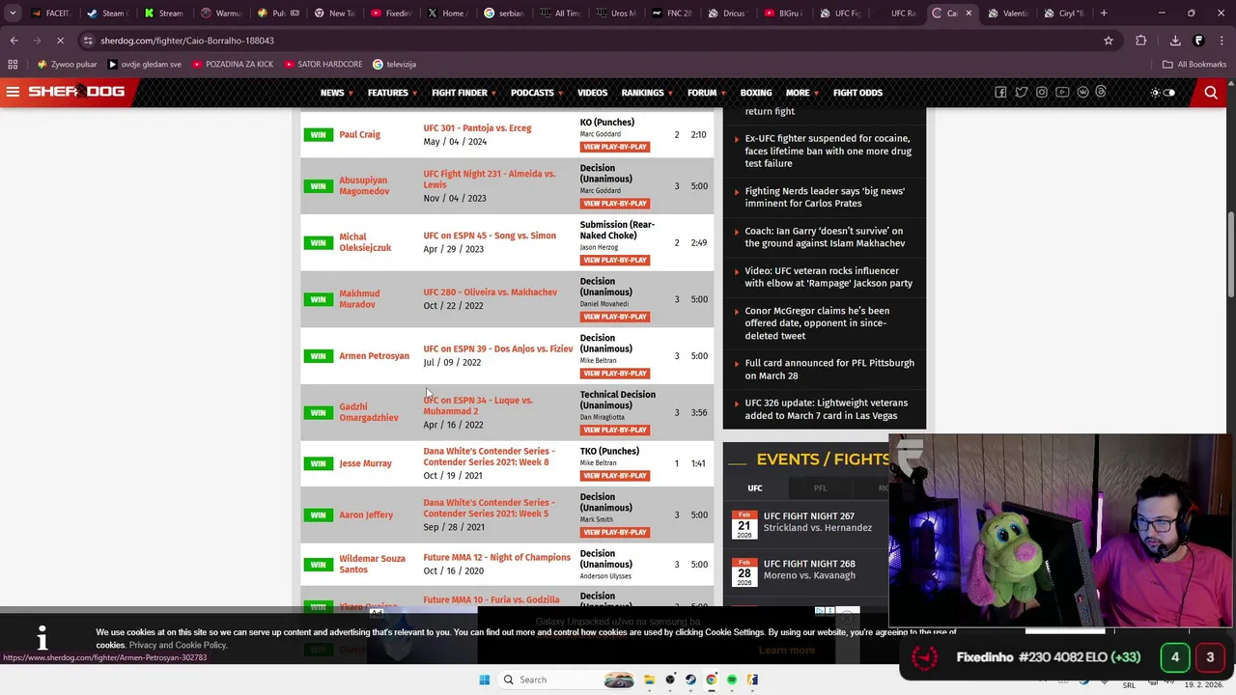Open Sherdog's Instagram icon
The height and width of the screenshot is (695, 1236).
click(1042, 93)
